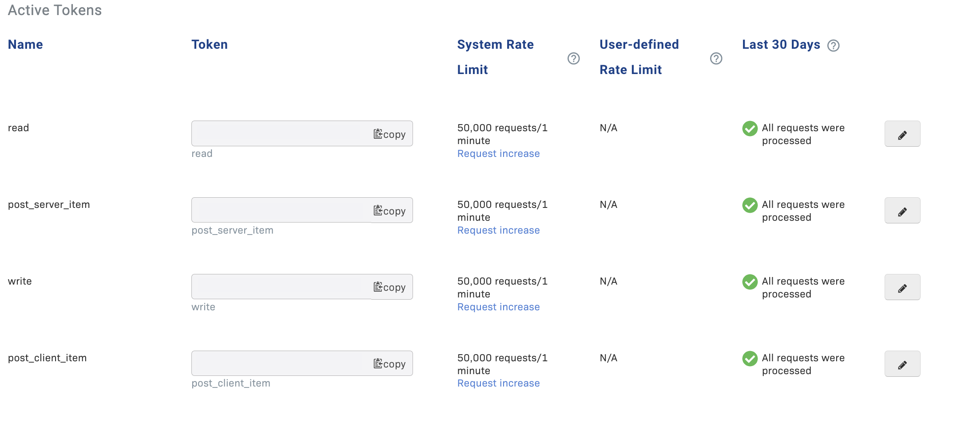953x422 pixels.
Task: Click Request increase for post_client_item
Action: (x=498, y=383)
